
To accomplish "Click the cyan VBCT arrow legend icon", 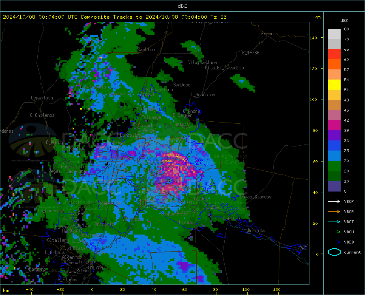I will click(x=334, y=222).
